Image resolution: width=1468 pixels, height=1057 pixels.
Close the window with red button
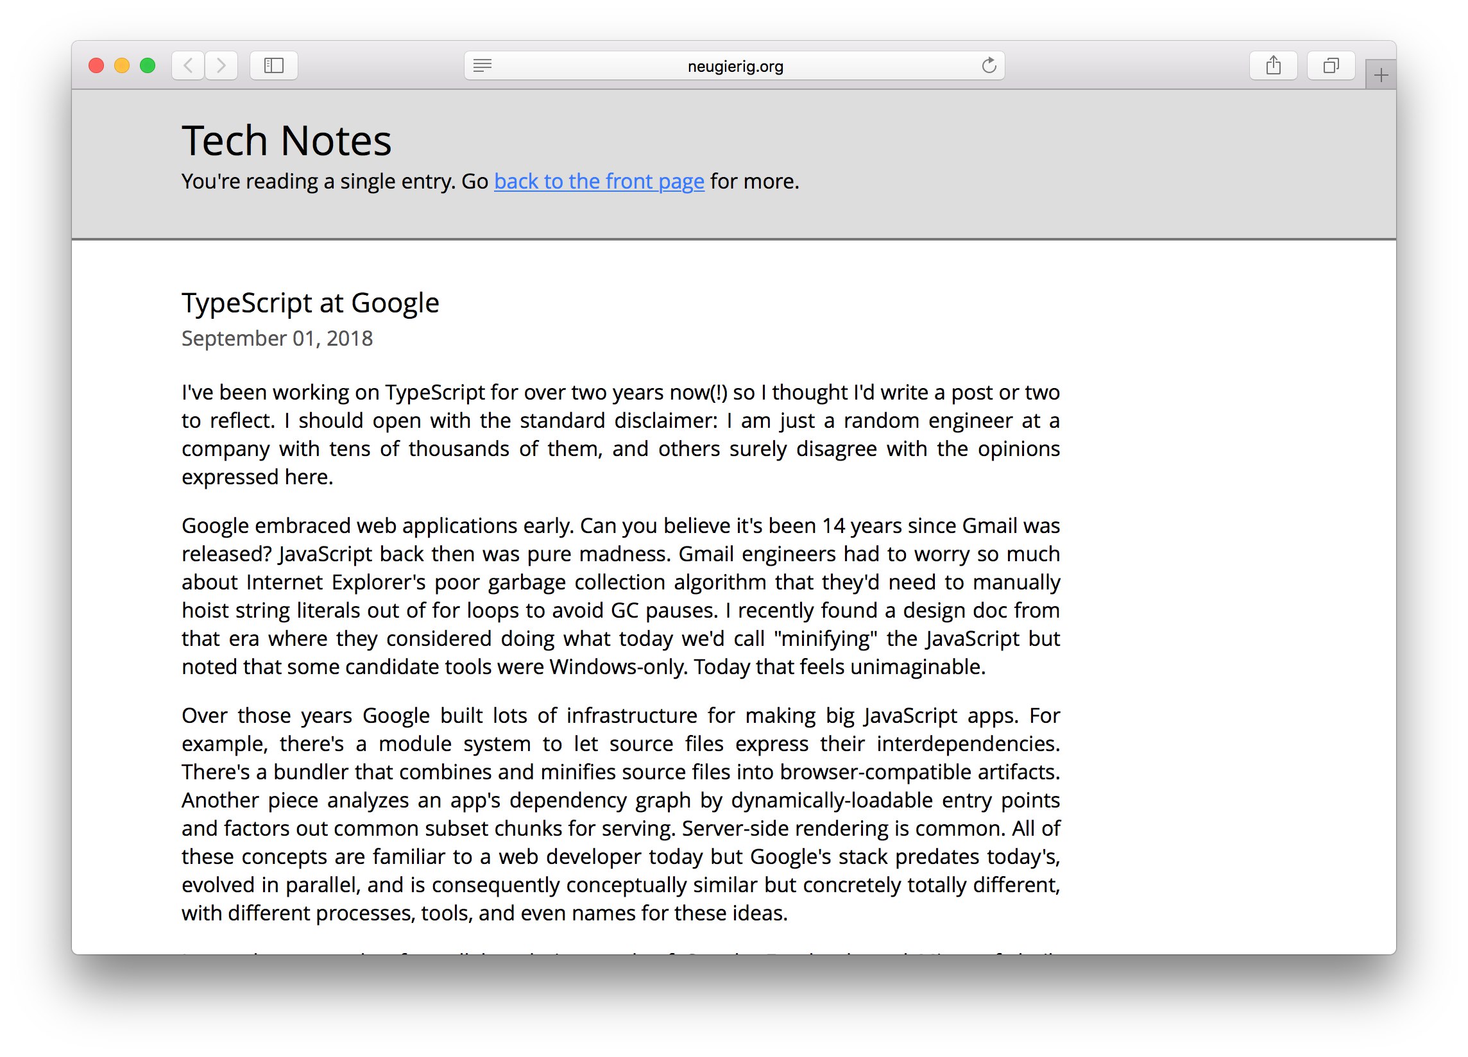coord(96,65)
